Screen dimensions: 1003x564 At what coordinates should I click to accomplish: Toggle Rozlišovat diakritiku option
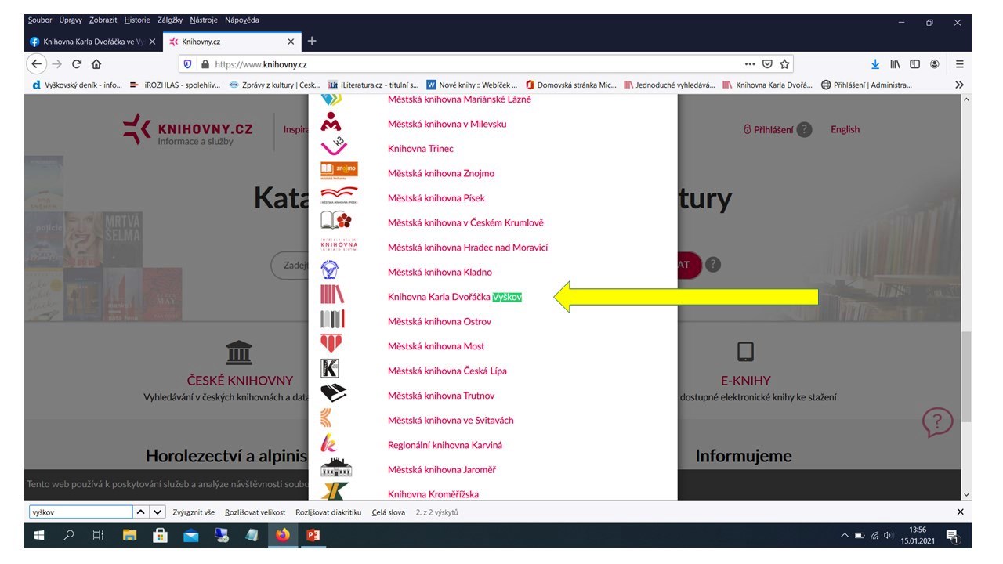click(x=328, y=512)
